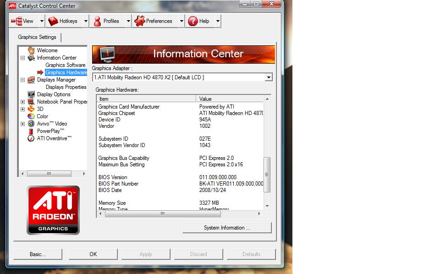Click the PowerPlay battery icon

pos(31,131)
